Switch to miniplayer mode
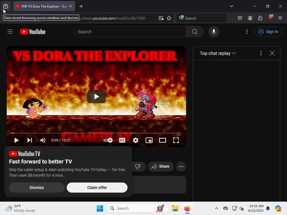Screen dimensions: 287x215 149,140
